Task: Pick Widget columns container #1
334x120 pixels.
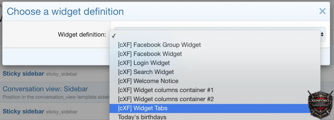Action: coord(166,90)
